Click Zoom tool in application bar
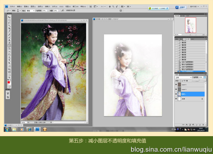Screen dimensions: 213x154 coord(113,6)
